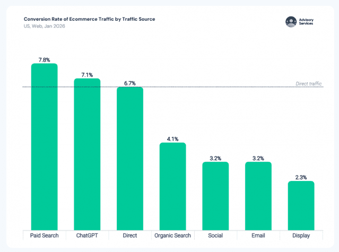Select the ChatGPT green bar
Image resolution: width=339 pixels, height=252 pixels.
[x=87, y=154]
